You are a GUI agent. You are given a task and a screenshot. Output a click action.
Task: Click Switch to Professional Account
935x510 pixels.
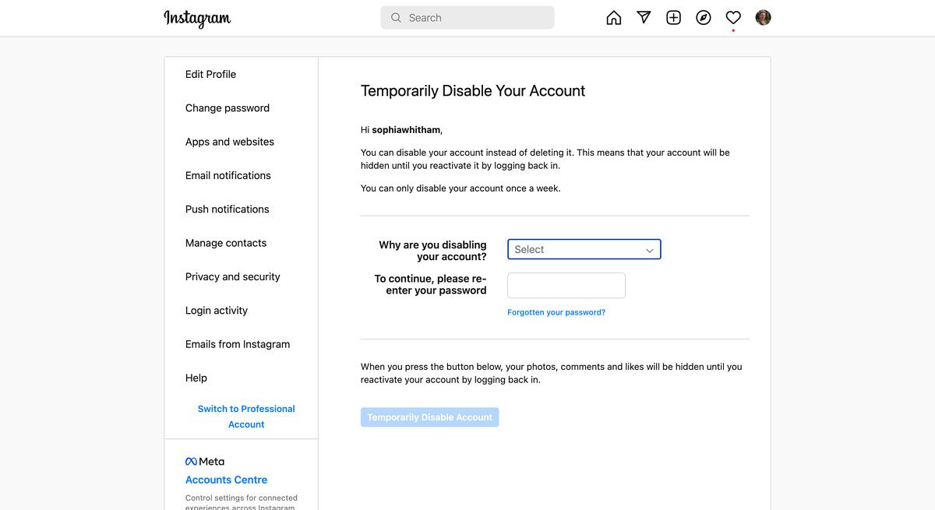pyautogui.click(x=246, y=416)
